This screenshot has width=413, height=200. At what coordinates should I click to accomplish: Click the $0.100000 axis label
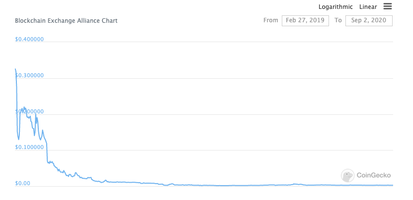coord(29,147)
